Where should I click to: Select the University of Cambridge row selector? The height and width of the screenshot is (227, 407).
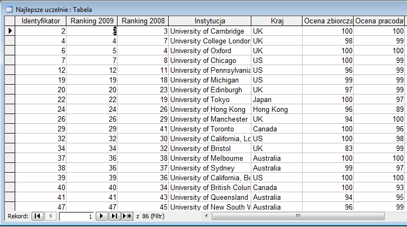point(10,31)
